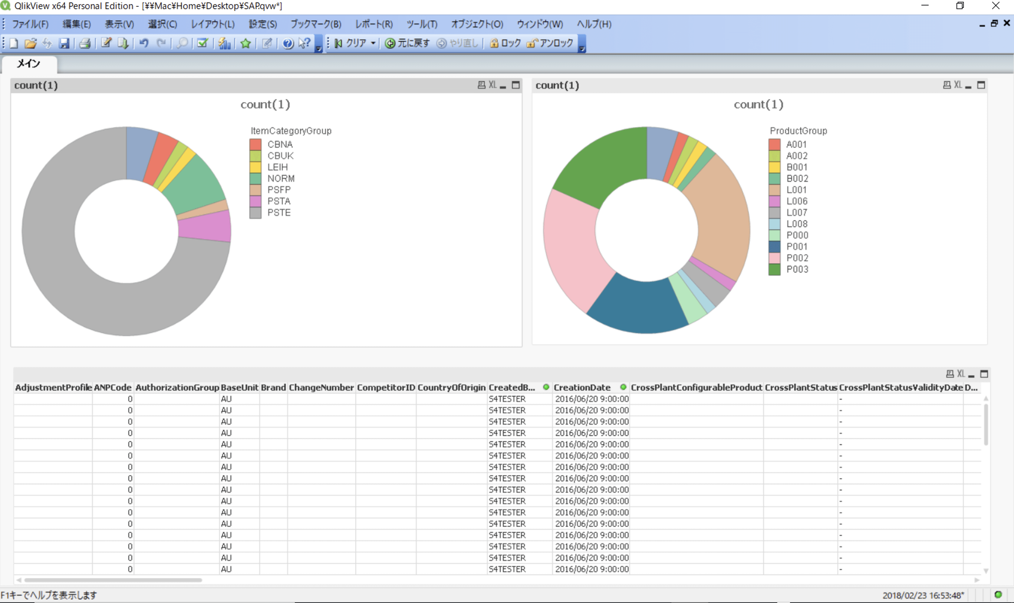
Task: Click the Reload script icon
Action: [123, 43]
